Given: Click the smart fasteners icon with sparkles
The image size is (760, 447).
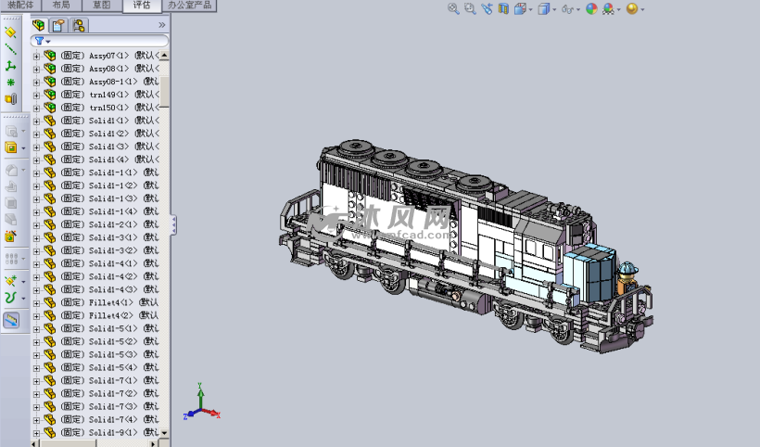Looking at the screenshot, I should tap(11, 236).
